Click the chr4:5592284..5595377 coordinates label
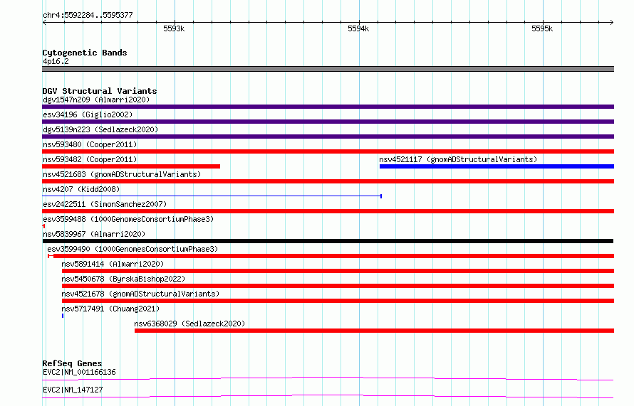 coord(88,15)
